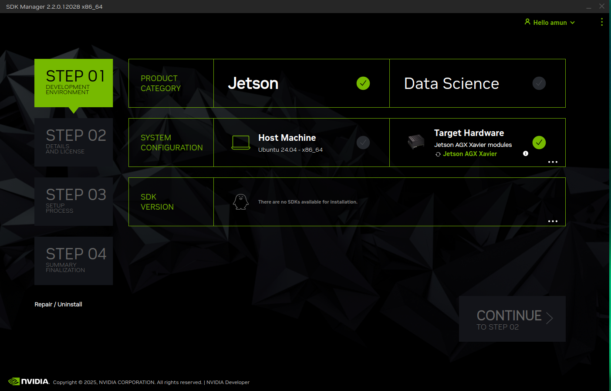Click the Host Machine title text

pos(287,138)
